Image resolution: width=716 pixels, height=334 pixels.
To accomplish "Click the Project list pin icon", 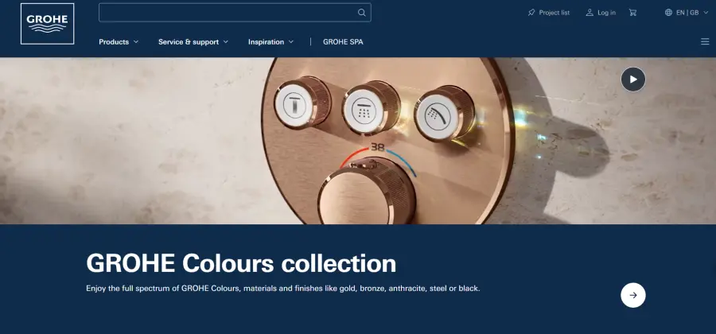I will [x=531, y=13].
